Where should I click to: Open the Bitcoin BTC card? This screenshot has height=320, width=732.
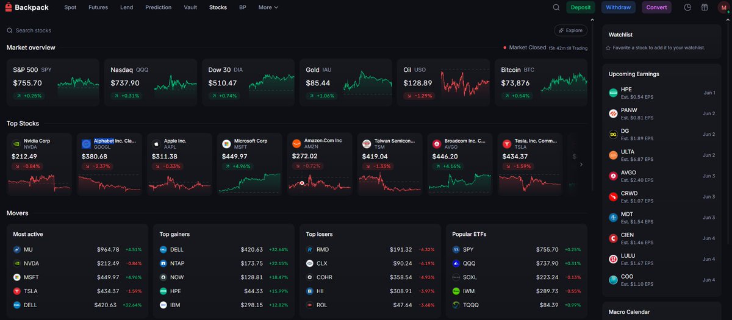pyautogui.click(x=541, y=81)
